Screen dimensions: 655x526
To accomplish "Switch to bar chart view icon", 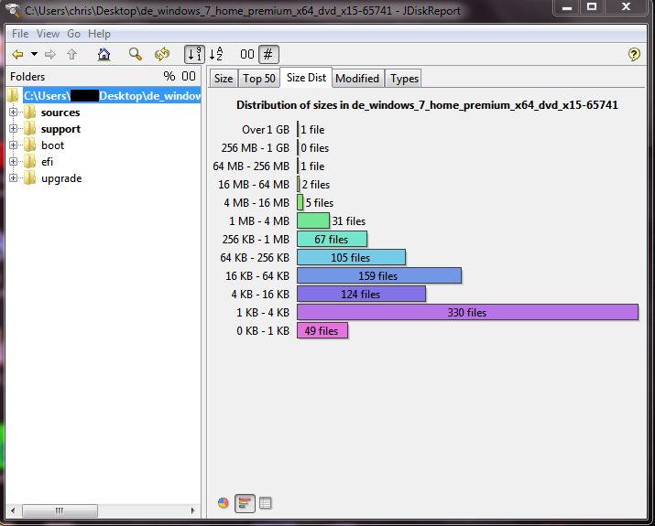I will pyautogui.click(x=245, y=503).
